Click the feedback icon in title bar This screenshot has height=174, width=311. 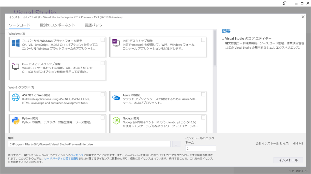[284, 3]
